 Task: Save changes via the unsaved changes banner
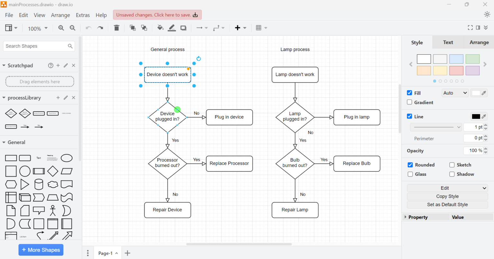157,14
